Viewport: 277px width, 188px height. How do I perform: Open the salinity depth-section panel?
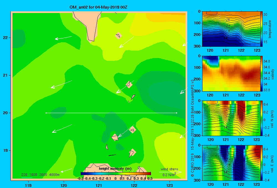231,74
